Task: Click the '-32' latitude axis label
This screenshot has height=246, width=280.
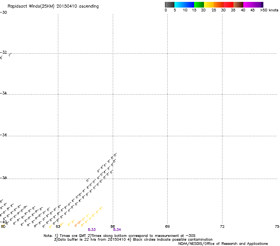Action: pyautogui.click(x=3, y=52)
